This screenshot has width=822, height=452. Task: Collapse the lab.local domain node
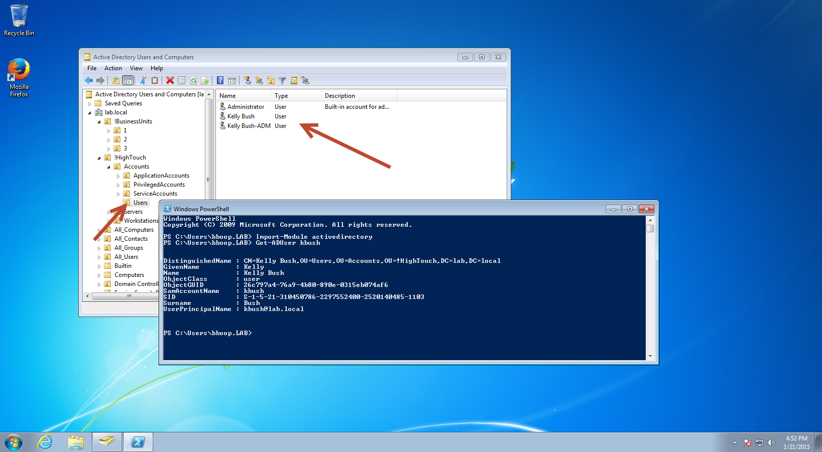point(90,113)
